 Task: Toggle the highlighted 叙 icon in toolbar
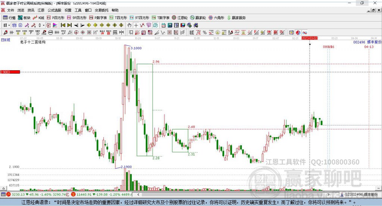click(49, 25)
